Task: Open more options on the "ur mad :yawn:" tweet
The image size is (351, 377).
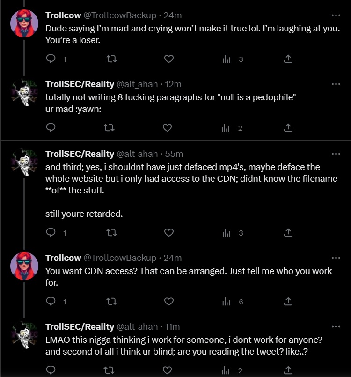Action: tap(336, 84)
